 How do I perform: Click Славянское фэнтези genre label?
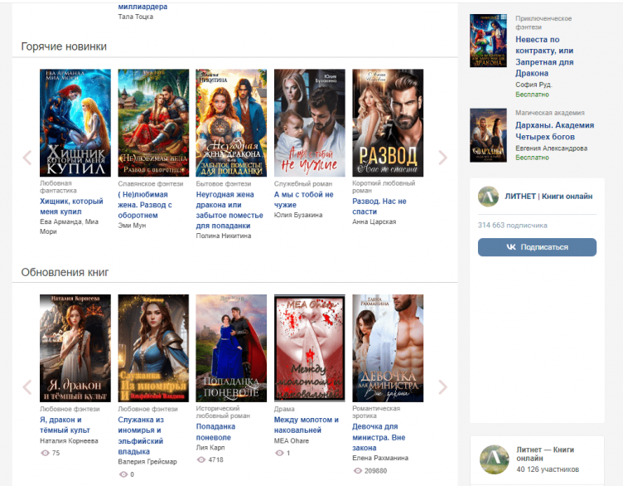pos(147,183)
